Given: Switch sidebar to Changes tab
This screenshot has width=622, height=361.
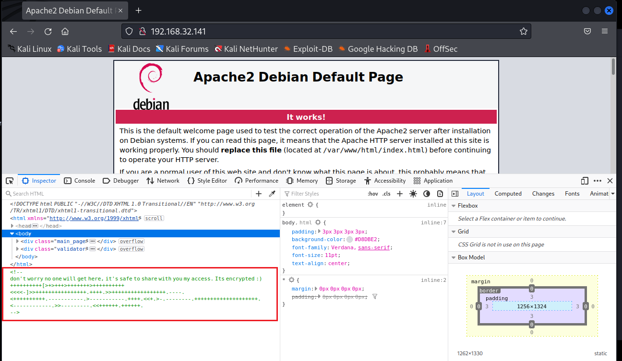Looking at the screenshot, I should 543,194.
